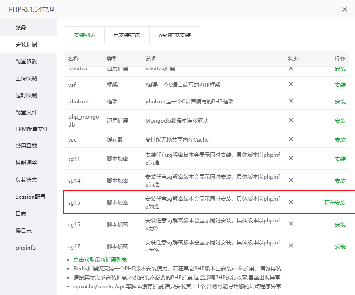This screenshot has height=295, width=355.
Task: Select the sg17 name cell
Action: tap(74, 246)
